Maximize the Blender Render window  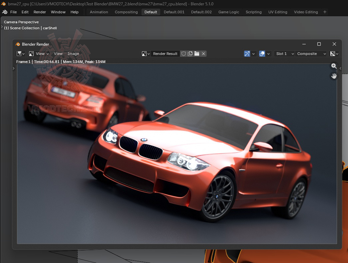click(319, 44)
